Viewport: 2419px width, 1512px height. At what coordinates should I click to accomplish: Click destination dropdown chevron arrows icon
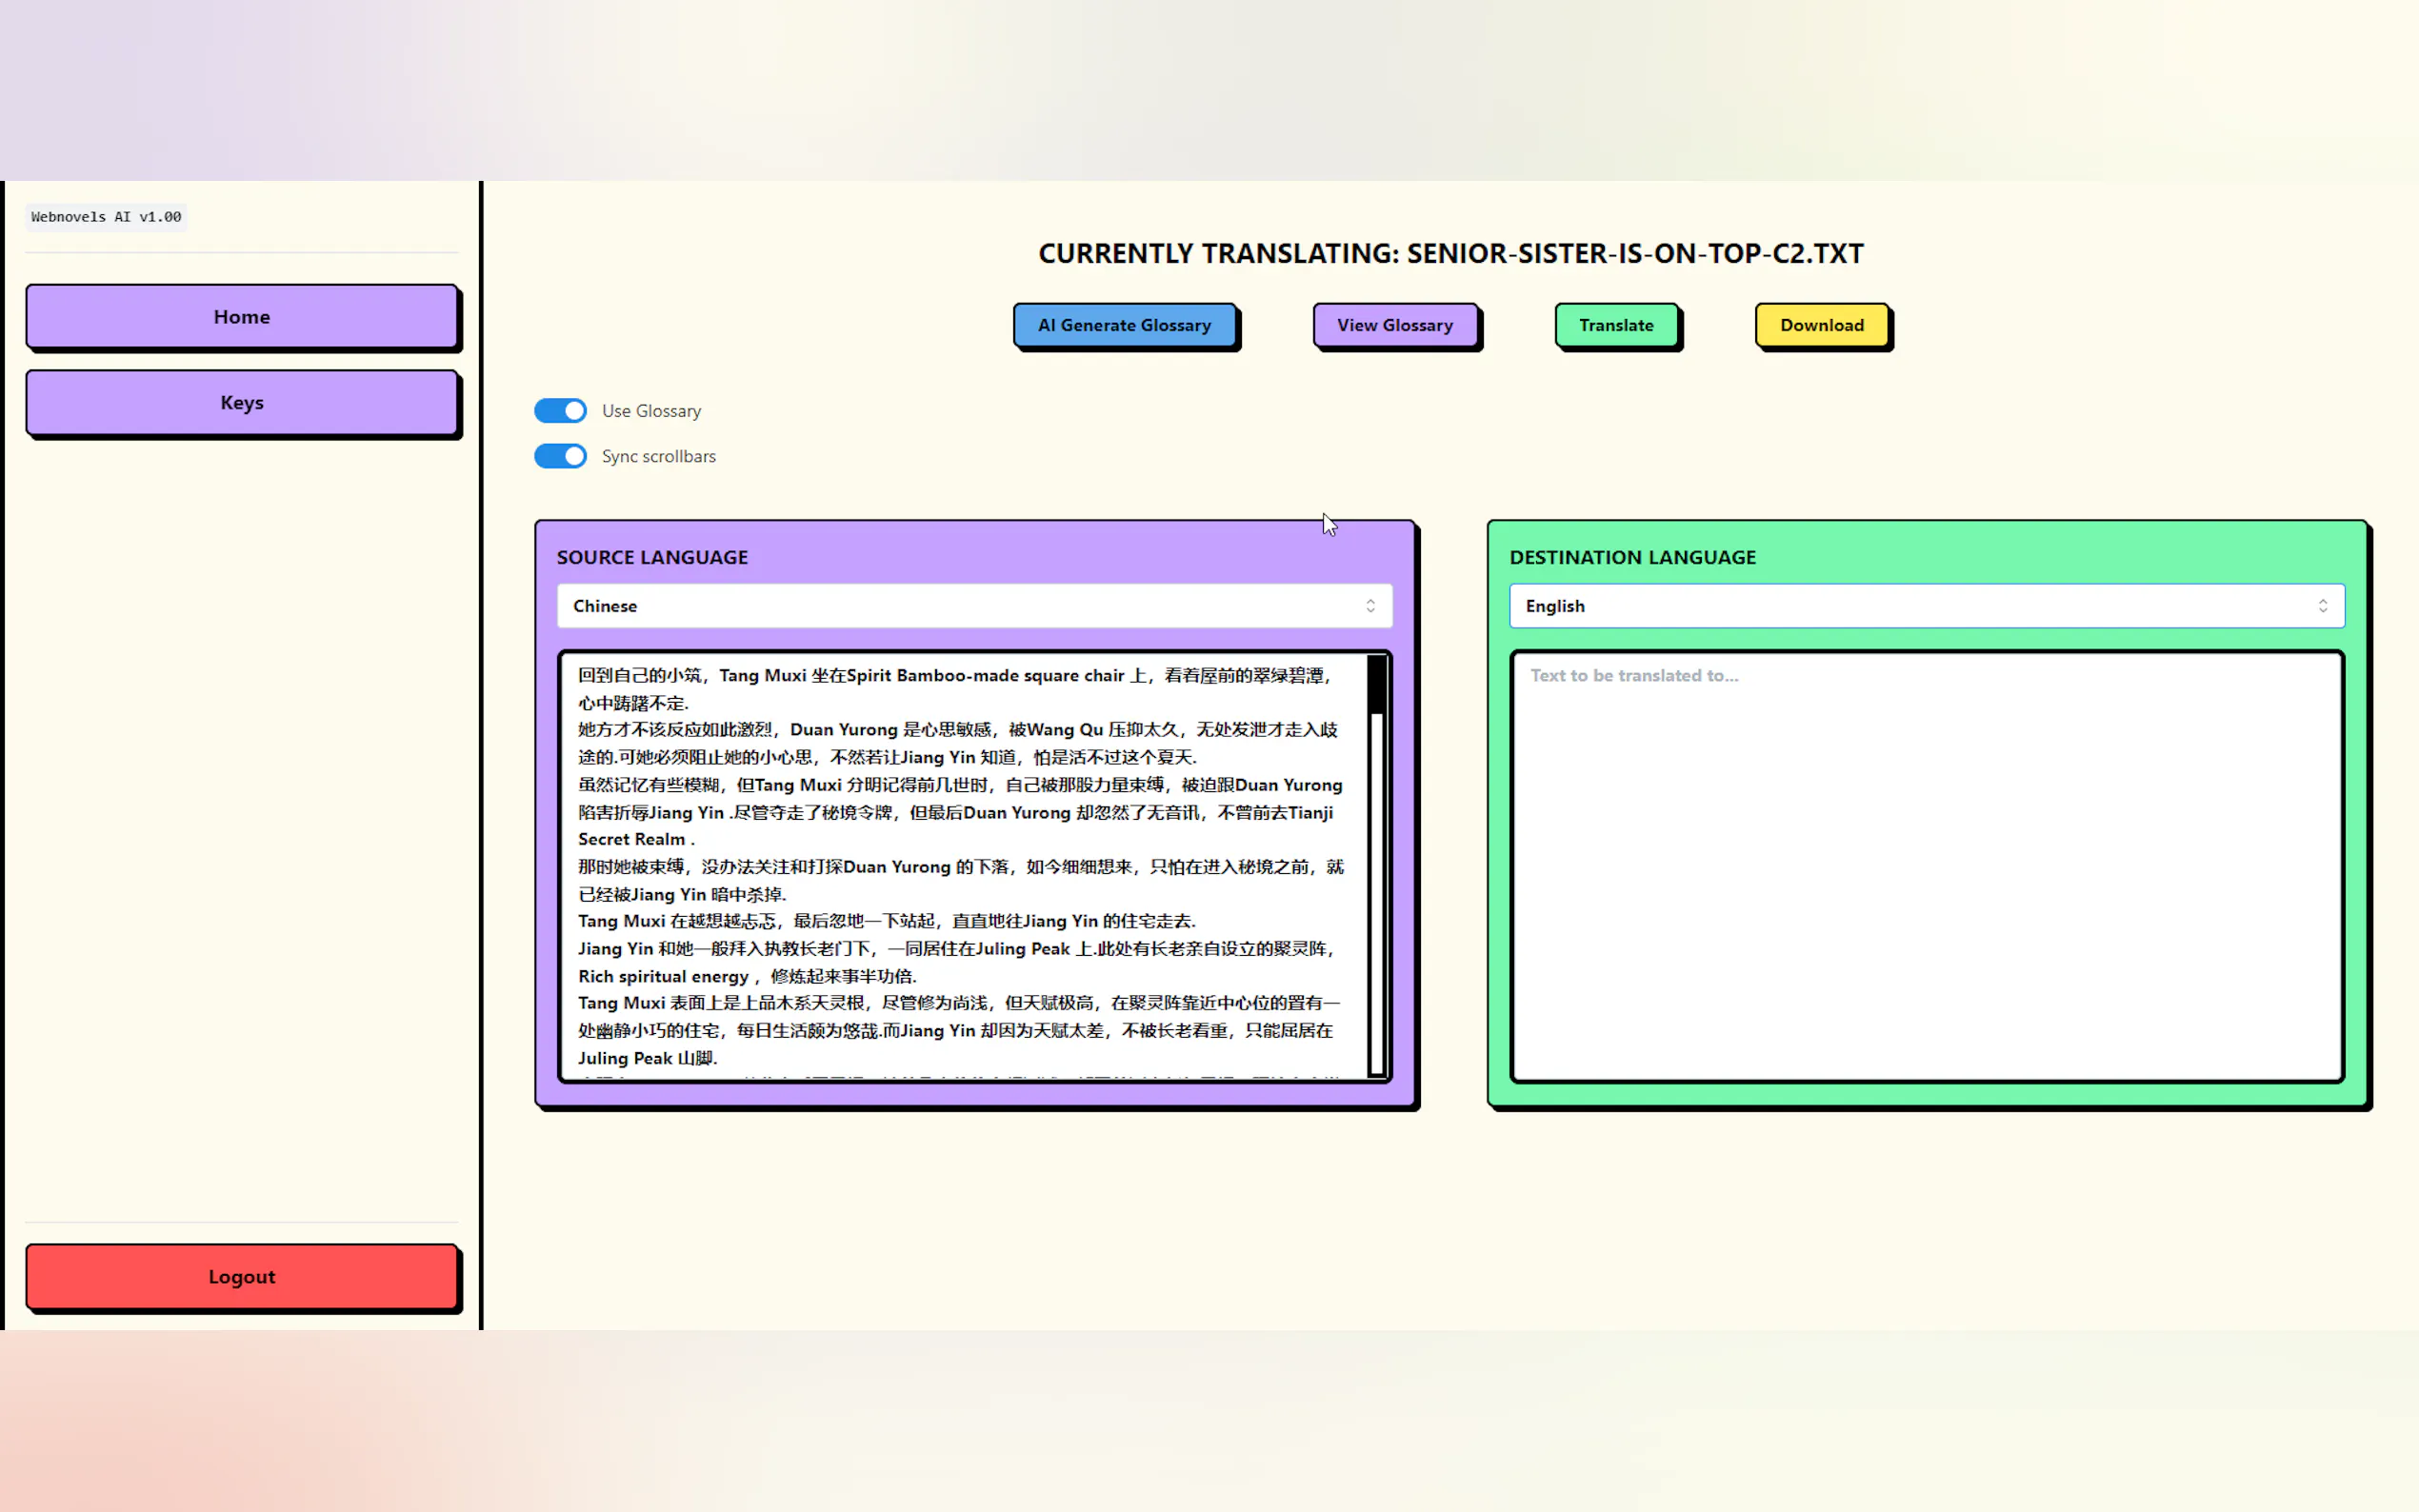pos(2322,606)
